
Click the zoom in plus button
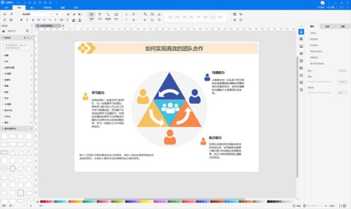click(326, 206)
